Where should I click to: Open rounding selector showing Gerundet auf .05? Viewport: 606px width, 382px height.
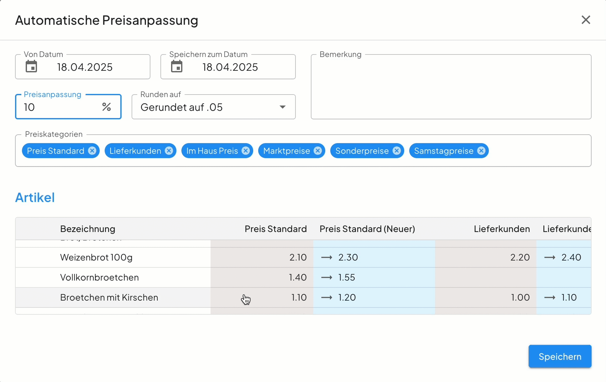coord(213,107)
